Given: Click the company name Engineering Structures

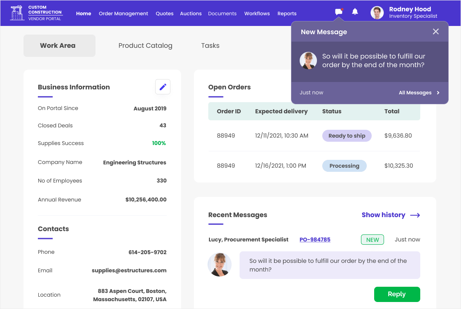Looking at the screenshot, I should click(x=134, y=162).
